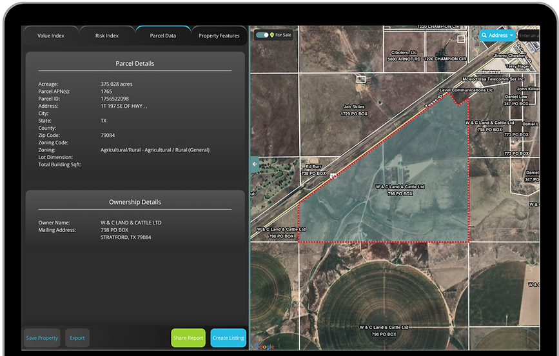Click the Jeb Skiles 1729 PO BOX parcel label
The width and height of the screenshot is (559, 356).
coord(354,110)
